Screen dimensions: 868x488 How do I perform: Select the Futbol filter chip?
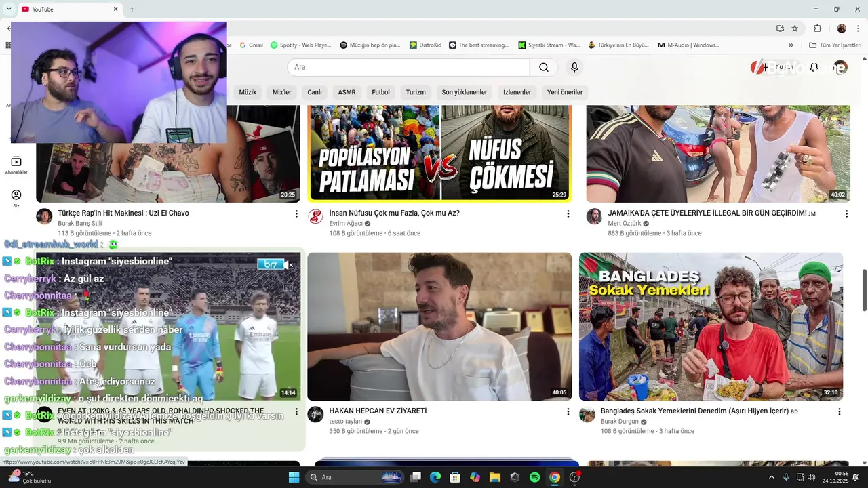click(380, 92)
